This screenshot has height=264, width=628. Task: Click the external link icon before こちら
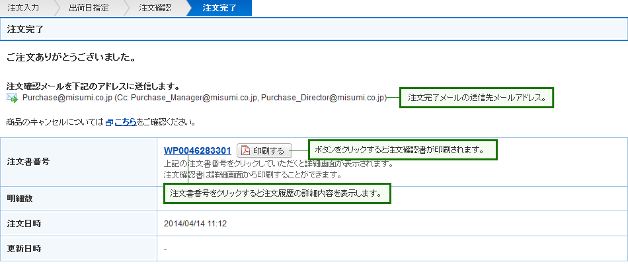point(110,122)
